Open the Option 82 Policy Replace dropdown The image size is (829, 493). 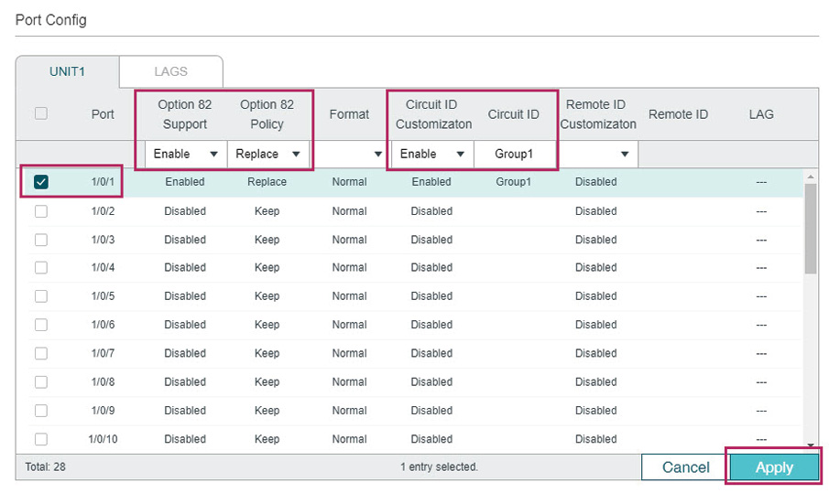(268, 155)
